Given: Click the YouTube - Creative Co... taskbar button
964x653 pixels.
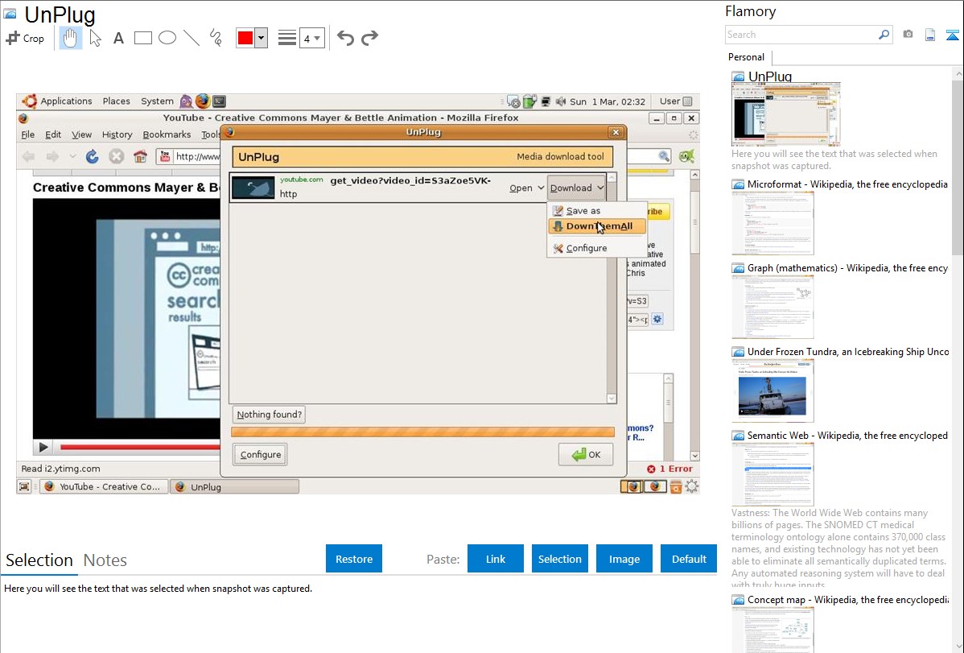Looking at the screenshot, I should pos(103,486).
